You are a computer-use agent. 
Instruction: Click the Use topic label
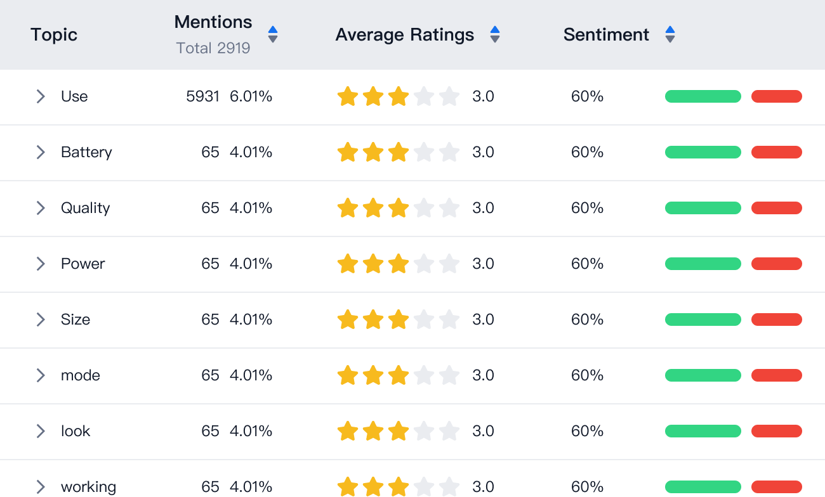(x=74, y=96)
